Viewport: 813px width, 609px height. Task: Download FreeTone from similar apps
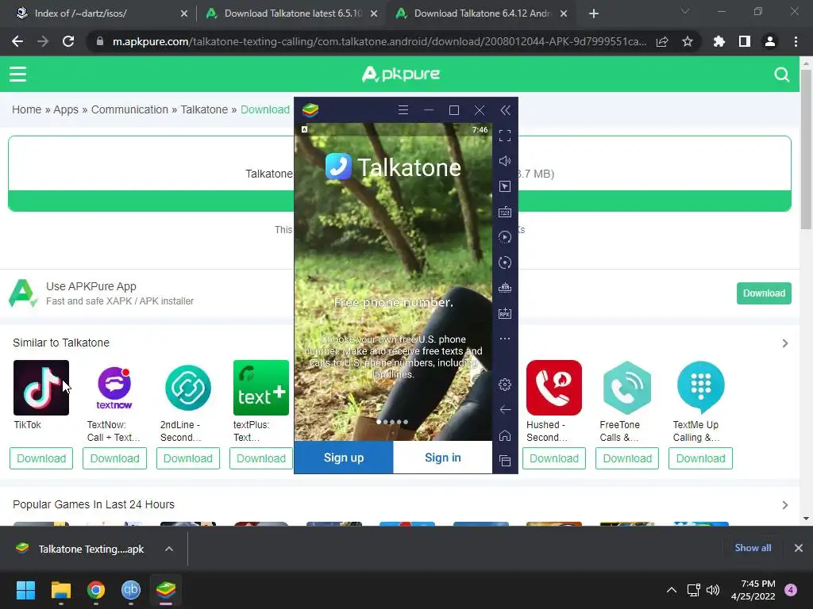[627, 458]
